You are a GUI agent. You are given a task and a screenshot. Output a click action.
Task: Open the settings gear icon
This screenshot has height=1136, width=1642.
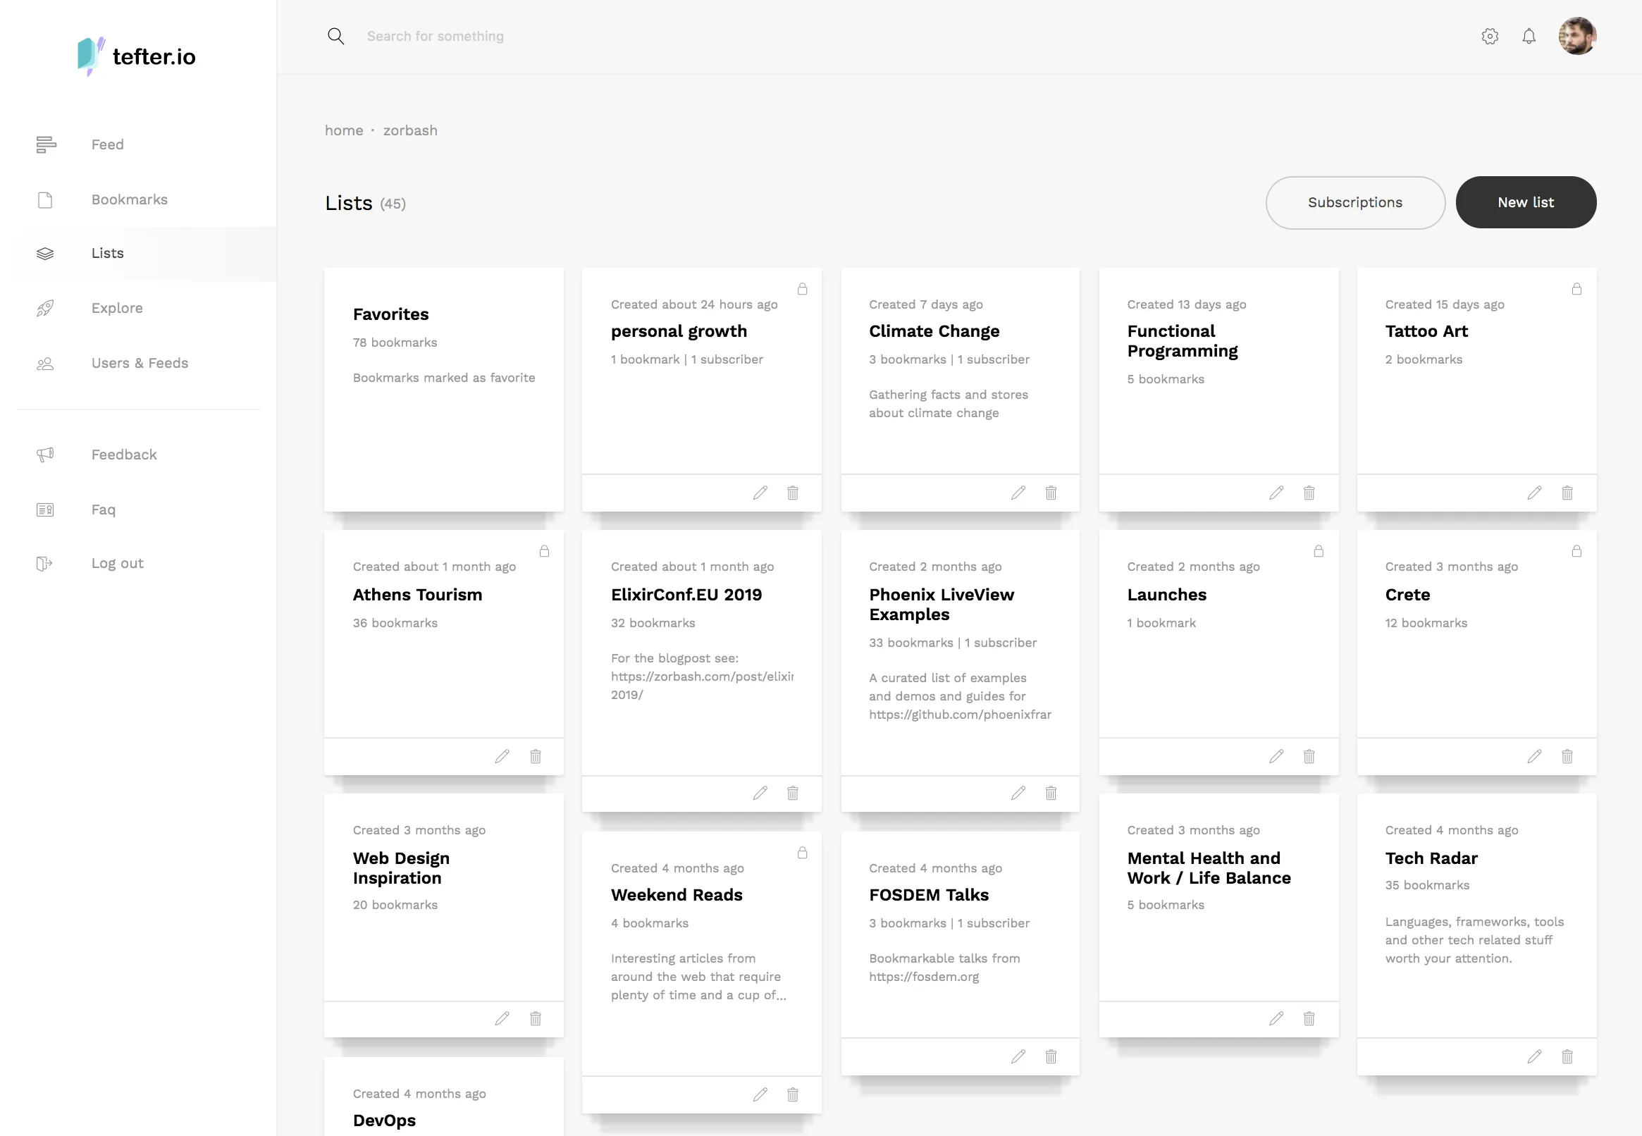coord(1490,37)
